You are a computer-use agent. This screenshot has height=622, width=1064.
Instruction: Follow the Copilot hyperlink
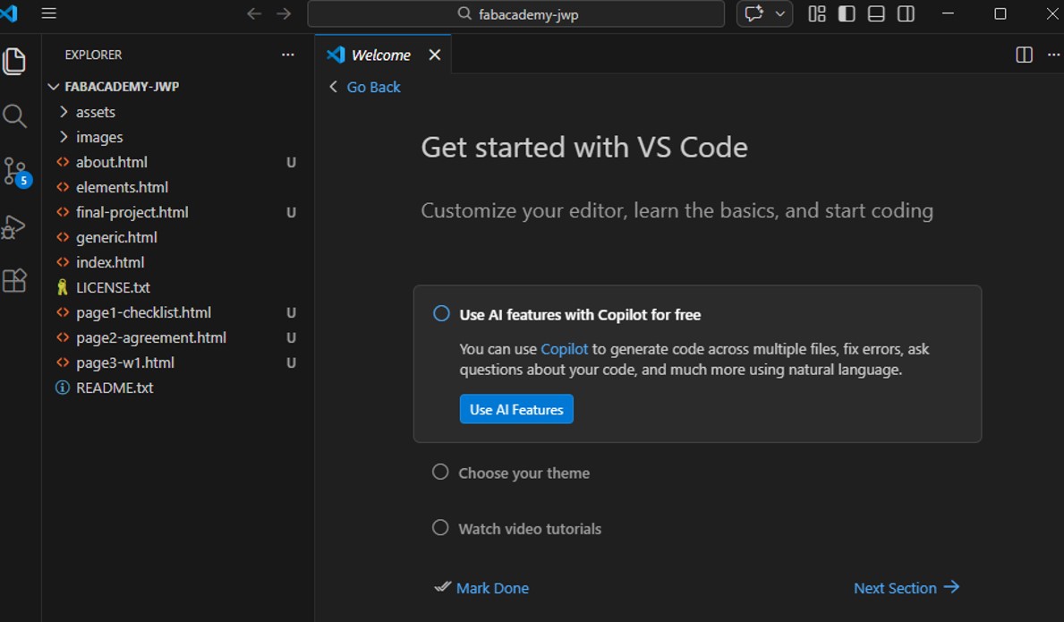tap(564, 348)
